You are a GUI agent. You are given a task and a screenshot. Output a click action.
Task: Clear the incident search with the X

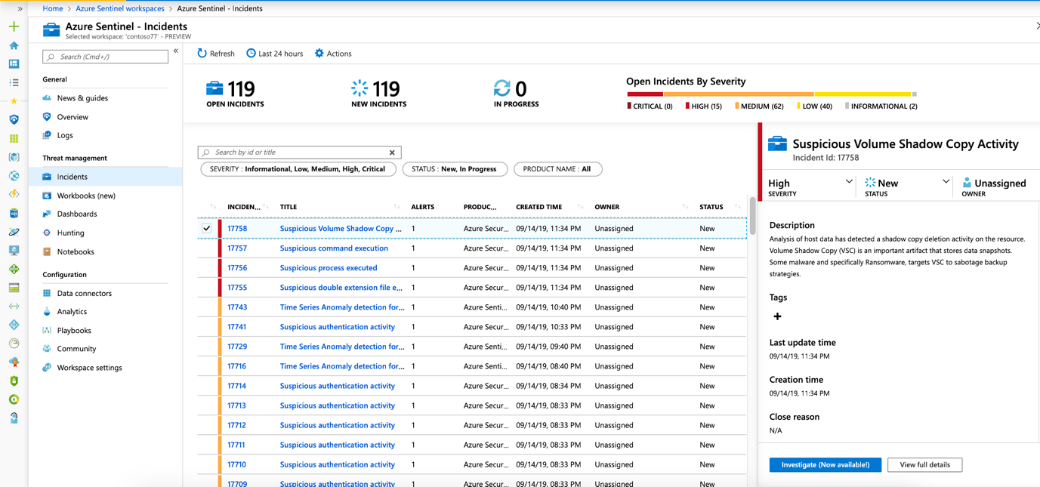(392, 153)
